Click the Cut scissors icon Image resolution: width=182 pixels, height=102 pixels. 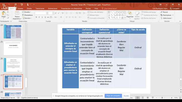(8, 12)
